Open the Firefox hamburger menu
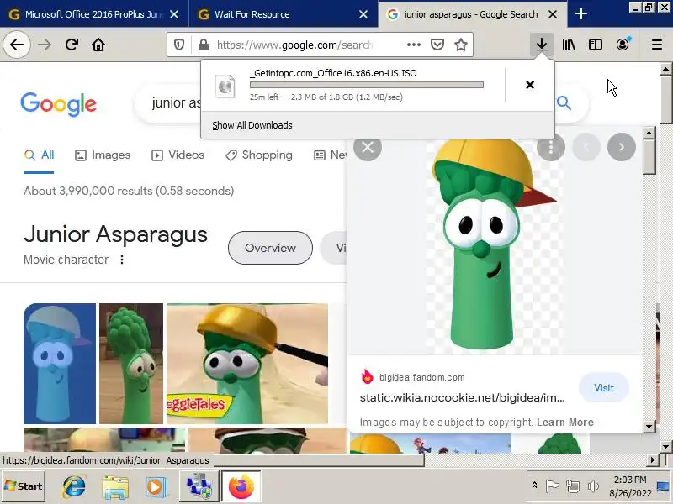This screenshot has width=673, height=504. pyautogui.click(x=657, y=45)
